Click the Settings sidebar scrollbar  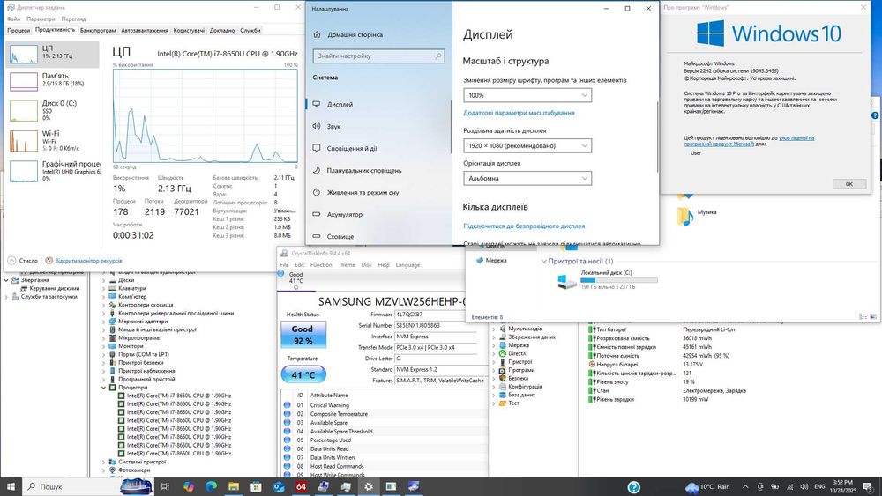pos(451,127)
